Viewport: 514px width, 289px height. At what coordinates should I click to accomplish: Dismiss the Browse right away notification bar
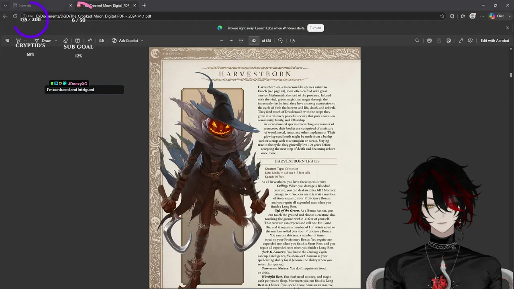[x=508, y=28]
